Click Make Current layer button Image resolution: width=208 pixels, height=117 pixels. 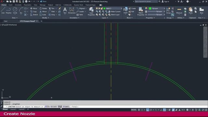[114, 12]
